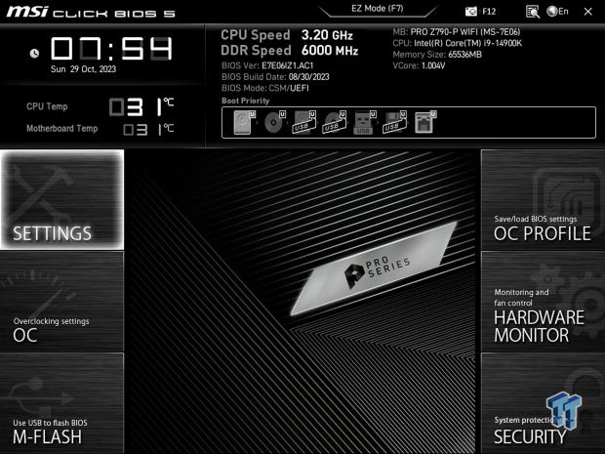Click the Boot Priority label
Image resolution: width=605 pixels, height=454 pixels.
click(245, 101)
